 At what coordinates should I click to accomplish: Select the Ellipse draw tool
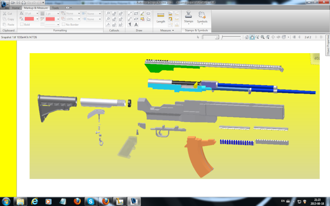click(136, 19)
